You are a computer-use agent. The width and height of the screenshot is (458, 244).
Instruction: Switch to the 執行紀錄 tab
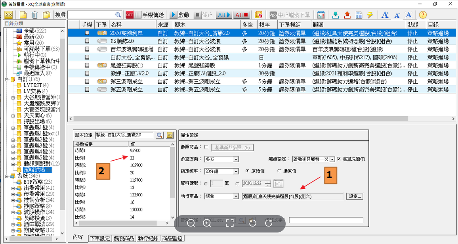[x=148, y=239]
